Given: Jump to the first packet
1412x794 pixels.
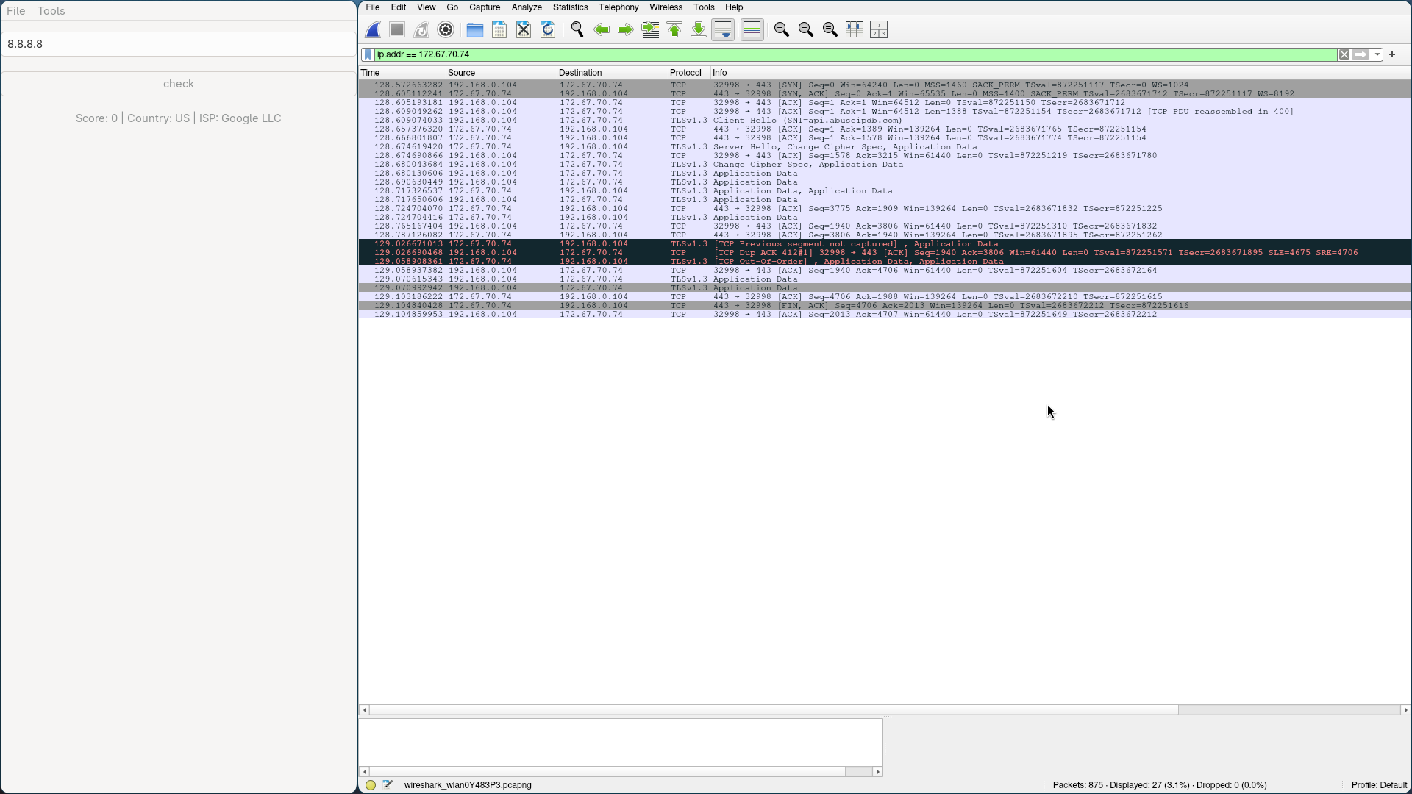Looking at the screenshot, I should 674,30.
